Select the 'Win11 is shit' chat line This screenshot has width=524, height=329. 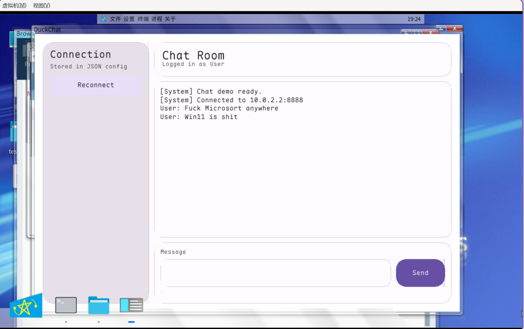click(199, 117)
